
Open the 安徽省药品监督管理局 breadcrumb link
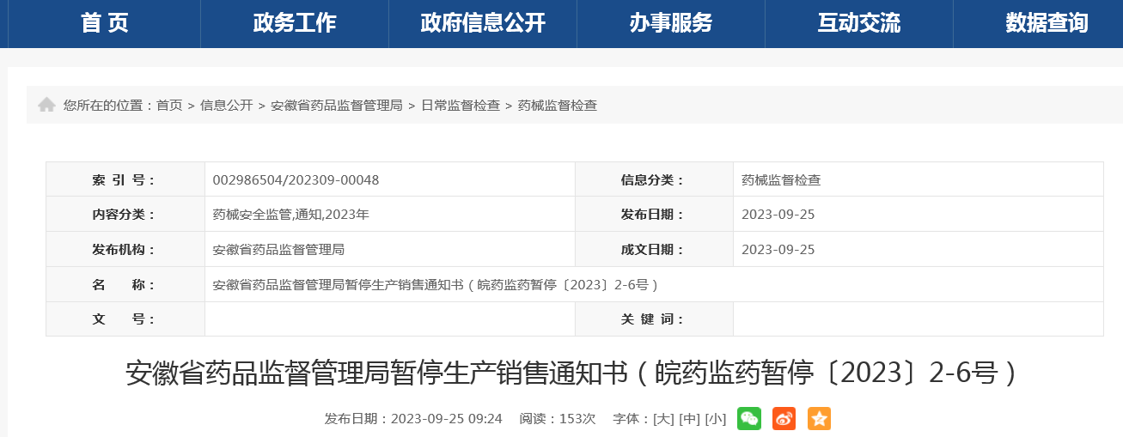click(337, 106)
